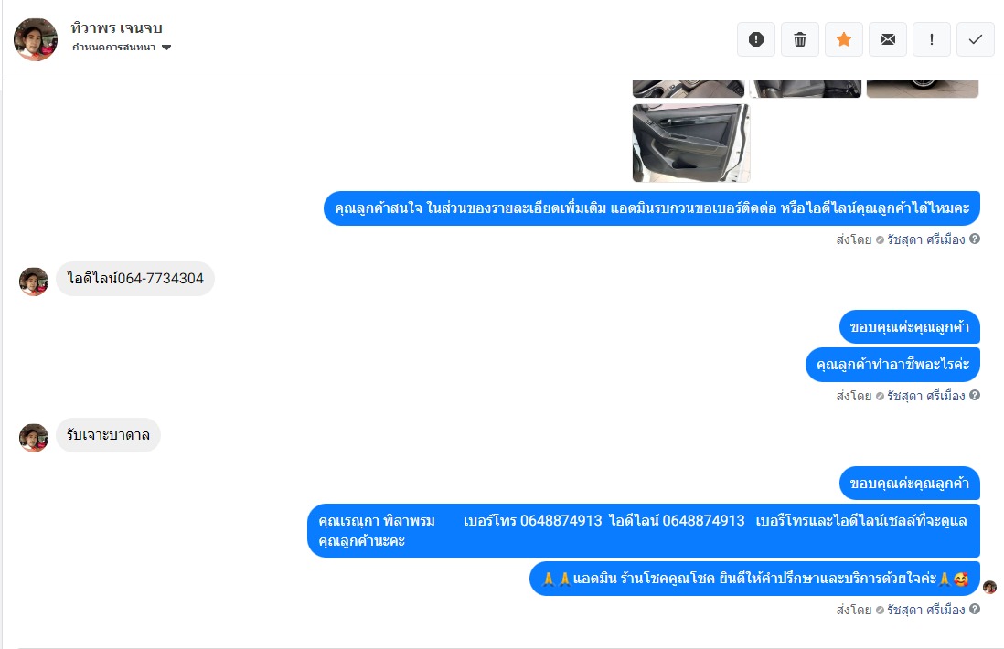Viewport: 1004px width, 649px height.
Task: Click the ทิวาพร เจนจบ contact name
Action: point(116,28)
